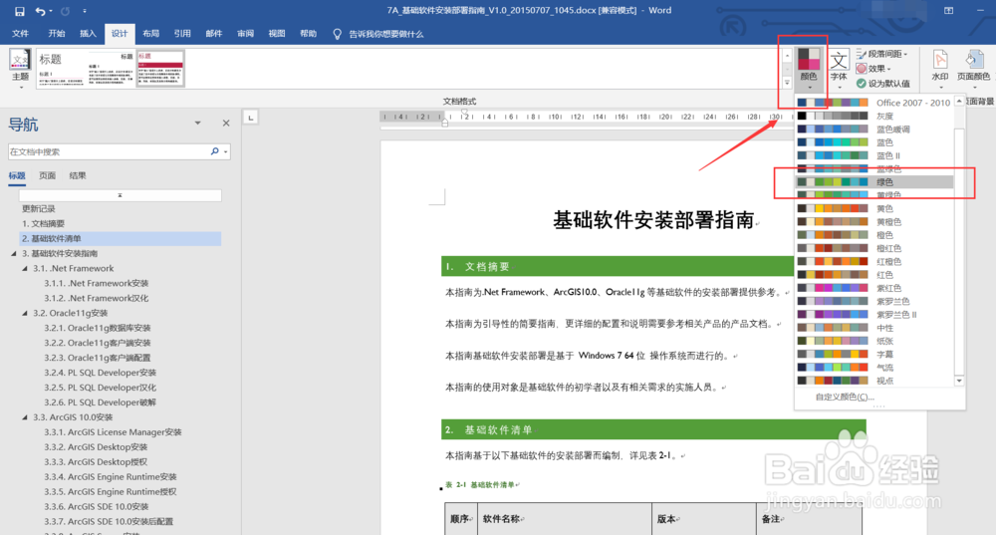
Task: Switch to the 视图 (View) tab
Action: (276, 34)
